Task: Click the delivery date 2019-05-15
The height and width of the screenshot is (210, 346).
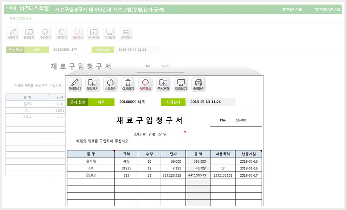Action: click(249, 168)
